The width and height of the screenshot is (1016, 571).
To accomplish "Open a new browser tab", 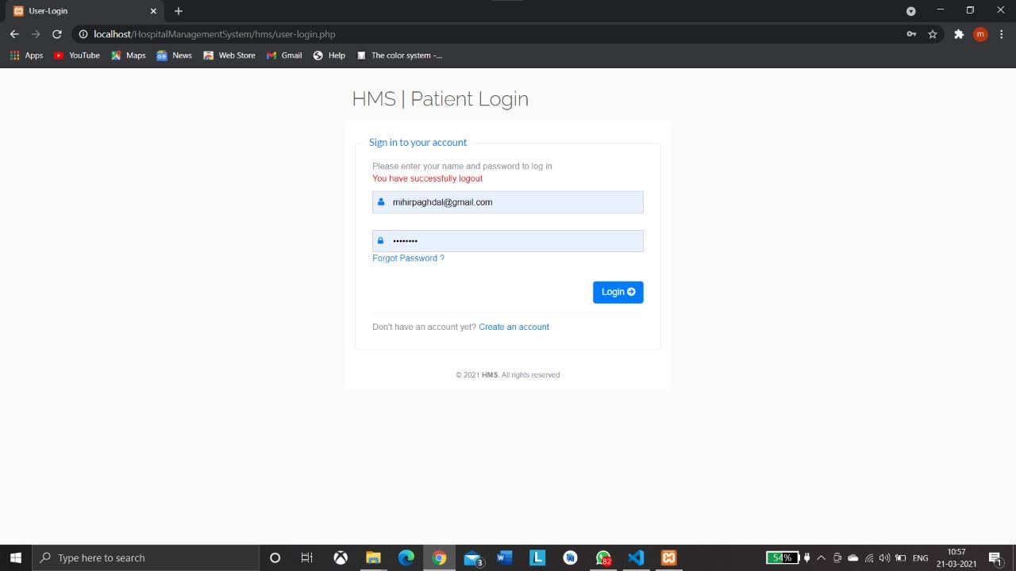I will (x=179, y=11).
